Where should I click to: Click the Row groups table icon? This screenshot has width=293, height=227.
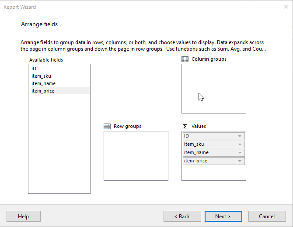click(x=107, y=126)
